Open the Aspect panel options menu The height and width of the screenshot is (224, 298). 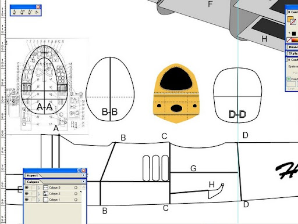point(83,175)
